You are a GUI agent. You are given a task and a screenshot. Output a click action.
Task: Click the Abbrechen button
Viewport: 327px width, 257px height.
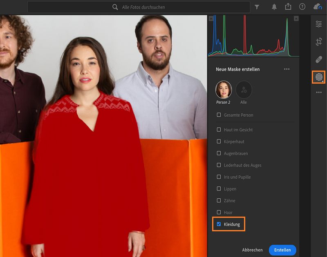[252, 250]
